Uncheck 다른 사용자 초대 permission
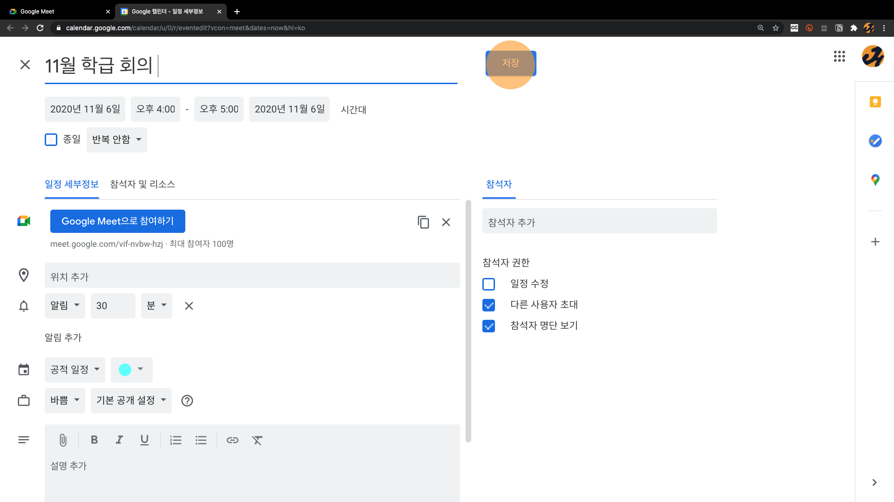The height and width of the screenshot is (502, 894). click(x=488, y=305)
